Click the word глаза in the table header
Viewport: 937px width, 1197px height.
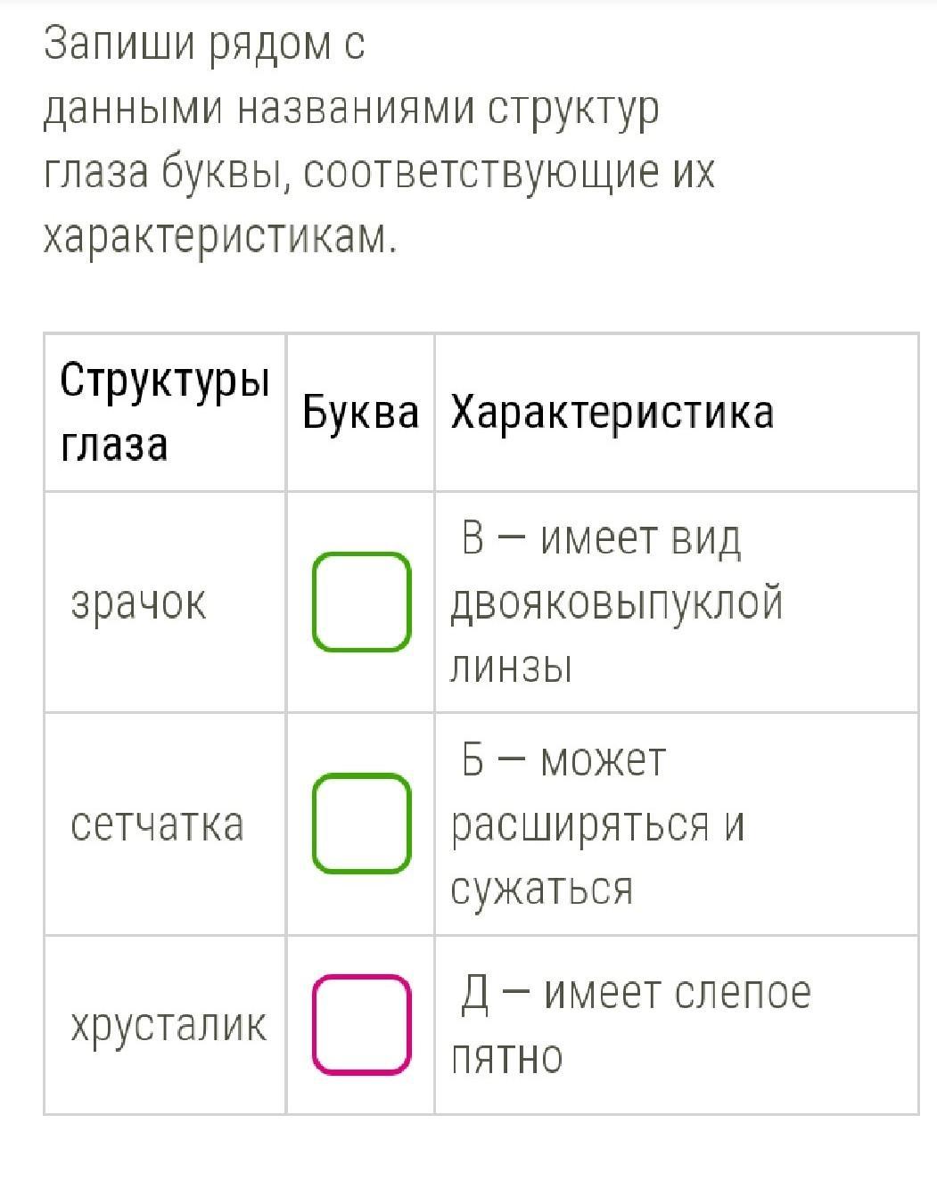[x=114, y=445]
